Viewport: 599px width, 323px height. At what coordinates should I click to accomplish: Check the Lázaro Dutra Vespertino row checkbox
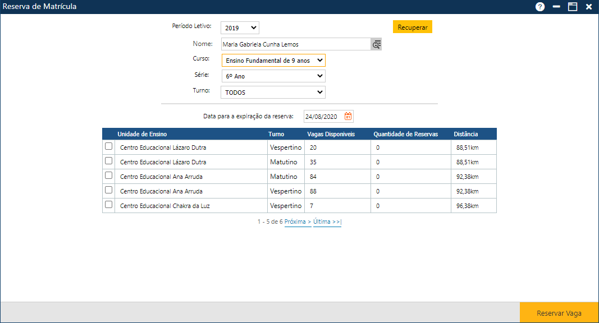109,146
